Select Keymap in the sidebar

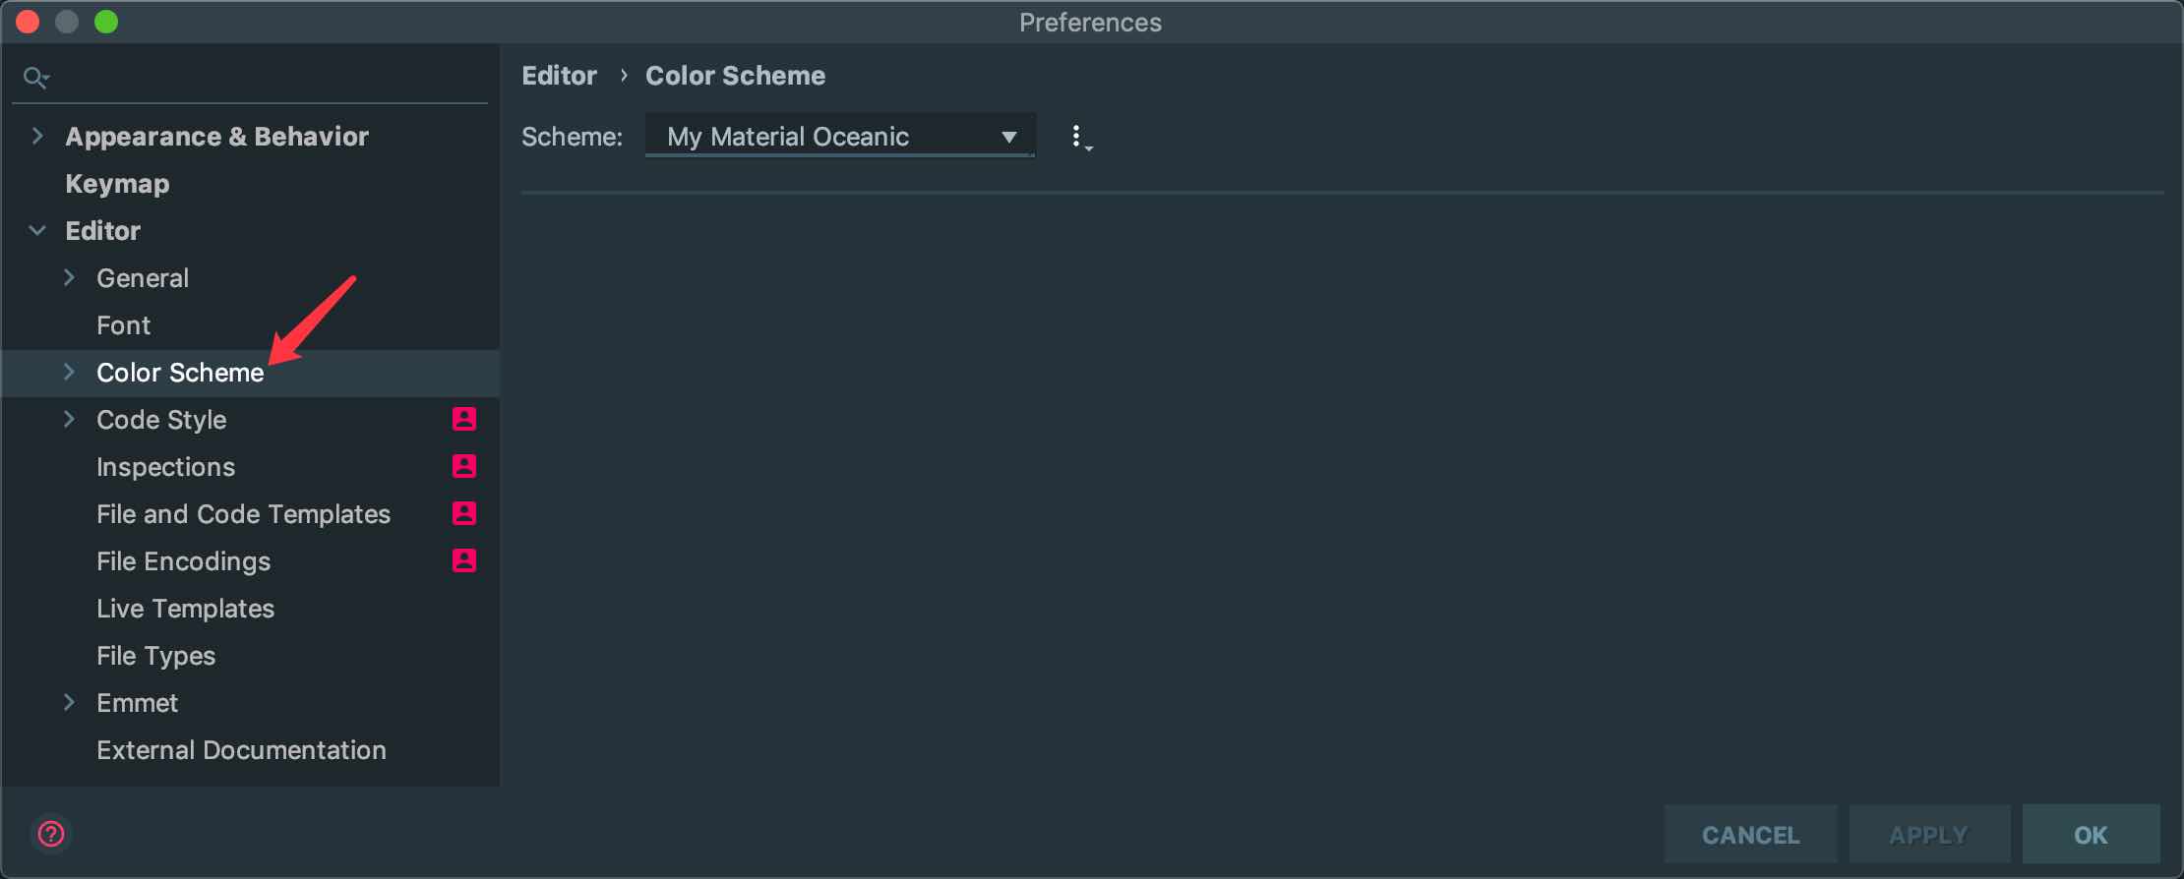[117, 184]
